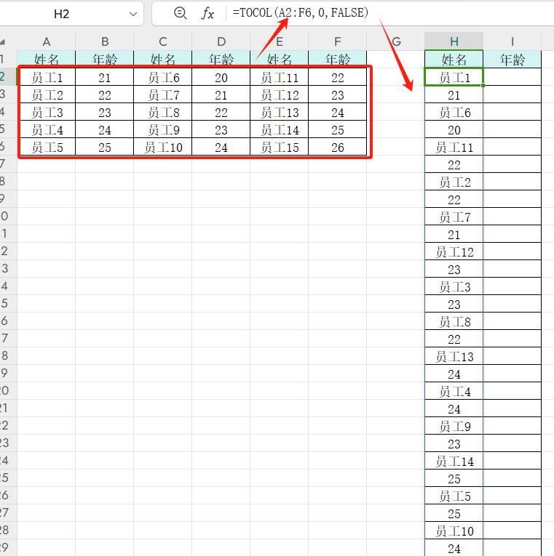
Task: Select column B header
Action: (x=104, y=41)
